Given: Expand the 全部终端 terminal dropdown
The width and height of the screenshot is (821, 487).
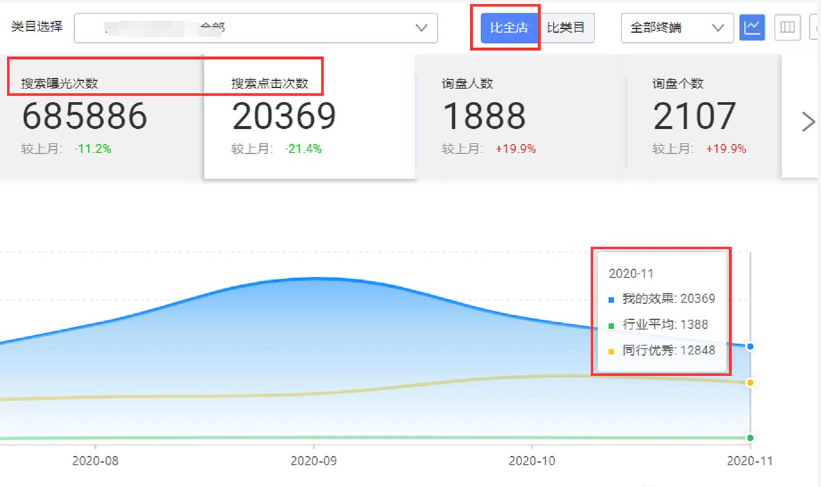Looking at the screenshot, I should pos(677,28).
